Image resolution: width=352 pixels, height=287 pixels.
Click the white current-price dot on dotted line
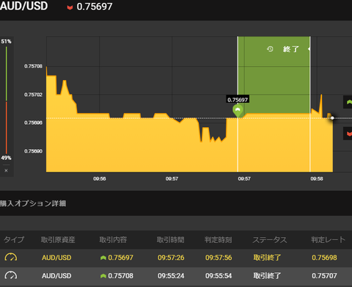(x=332, y=118)
